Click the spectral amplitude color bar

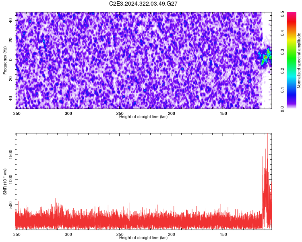tap(292, 60)
